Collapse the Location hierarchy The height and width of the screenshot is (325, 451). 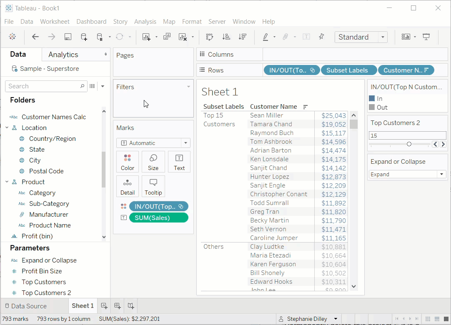[7, 127]
